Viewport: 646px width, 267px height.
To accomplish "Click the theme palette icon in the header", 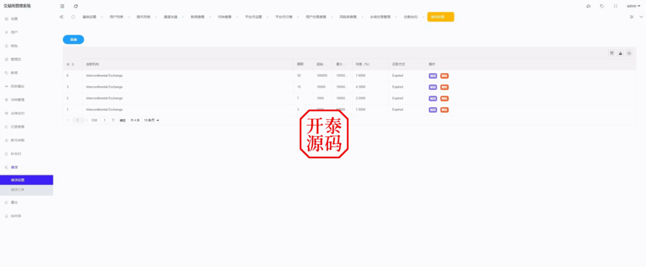I will click(588, 6).
